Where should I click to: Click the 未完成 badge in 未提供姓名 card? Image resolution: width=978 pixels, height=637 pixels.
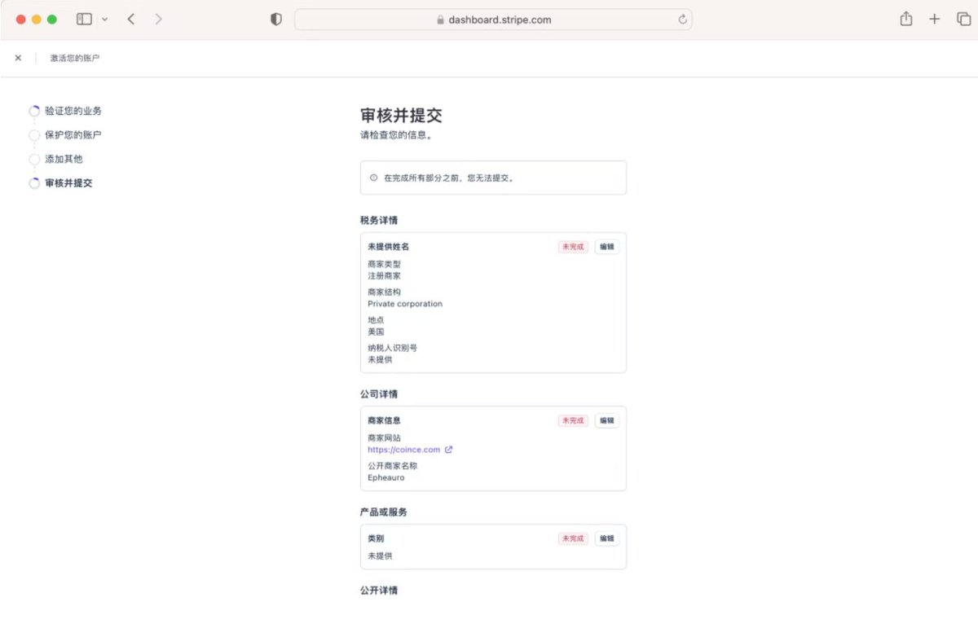573,247
